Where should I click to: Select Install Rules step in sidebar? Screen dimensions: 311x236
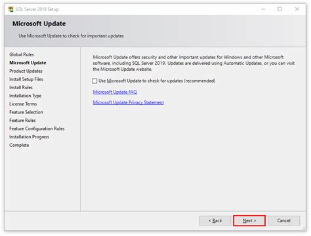pos(21,87)
